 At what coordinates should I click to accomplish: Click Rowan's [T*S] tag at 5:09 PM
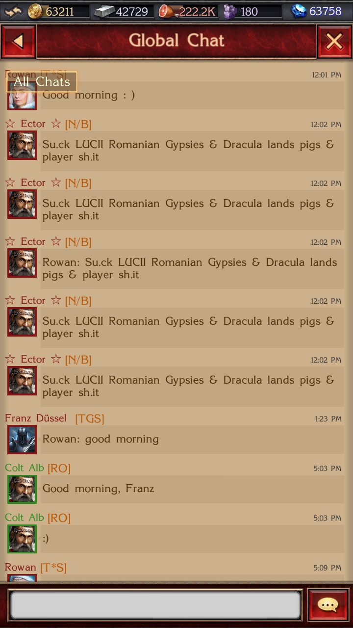[x=53, y=567]
